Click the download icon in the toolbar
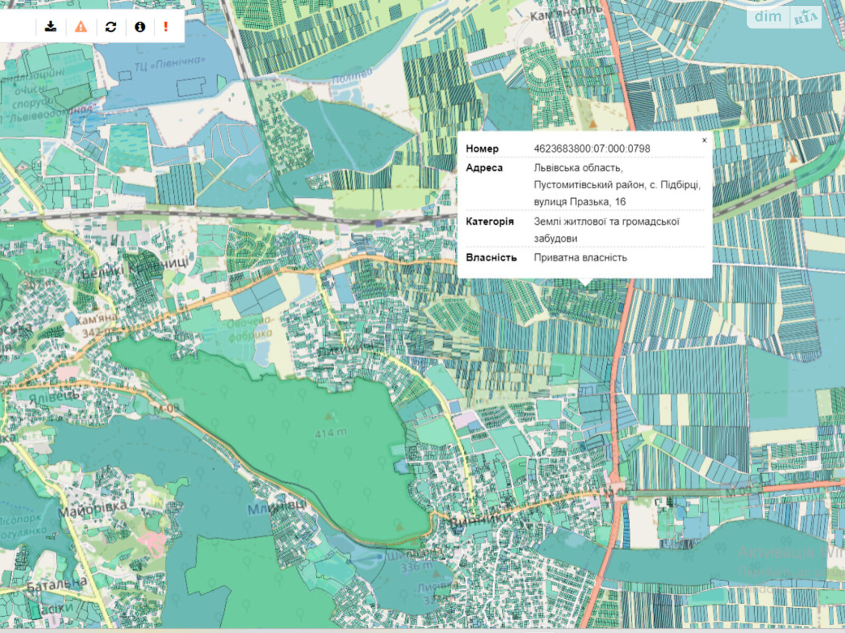 pos(51,26)
